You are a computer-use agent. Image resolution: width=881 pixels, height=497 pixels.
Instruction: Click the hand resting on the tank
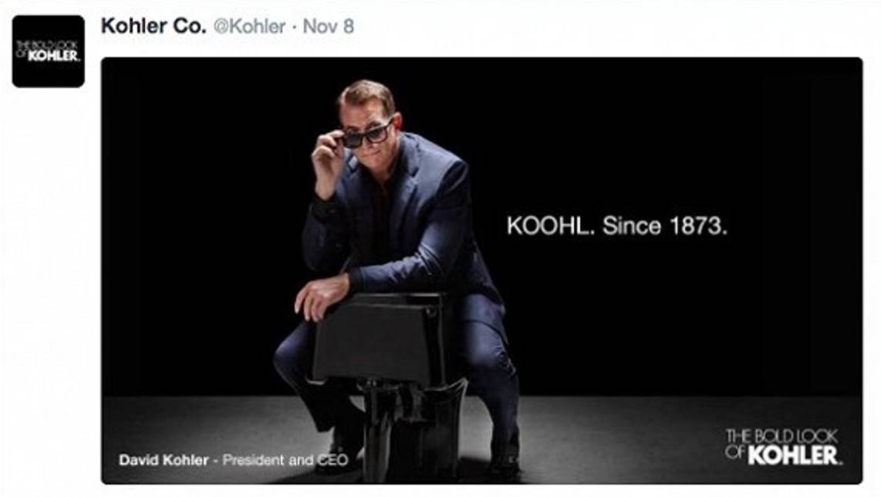click(x=319, y=296)
